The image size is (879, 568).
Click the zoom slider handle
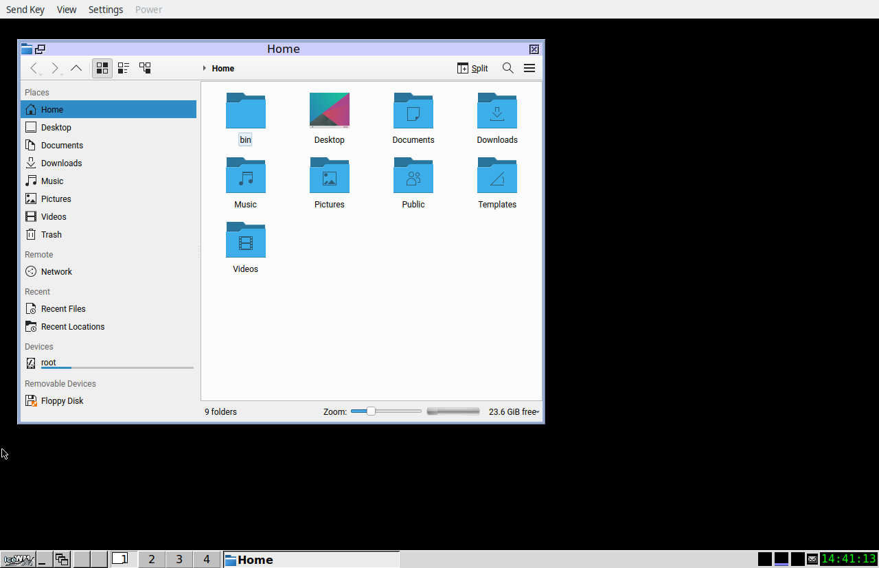coord(371,411)
